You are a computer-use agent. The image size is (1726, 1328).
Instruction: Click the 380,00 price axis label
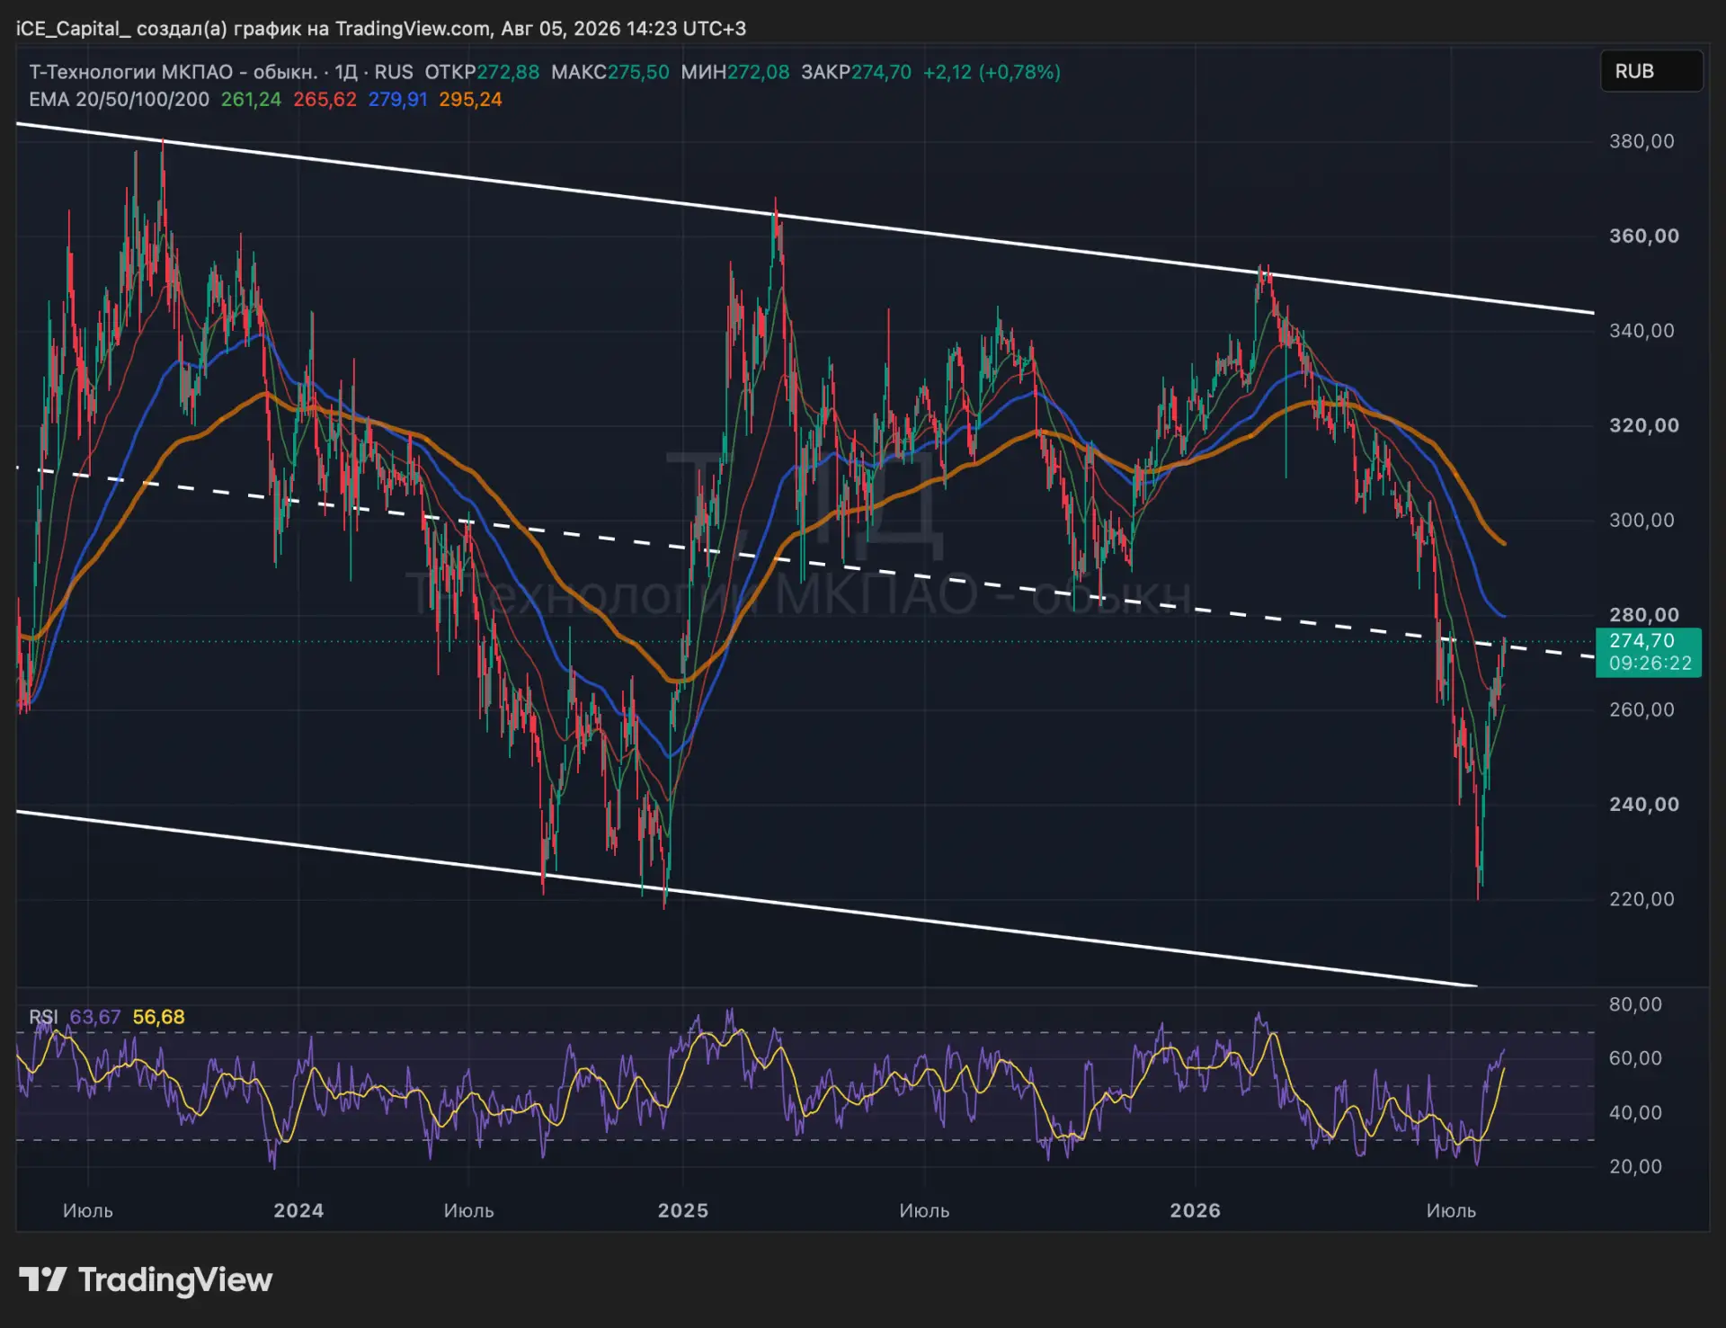click(1641, 141)
